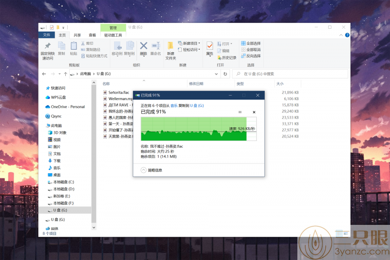The height and width of the screenshot is (260, 390).
Task: Click the Manage (管理) contextual tab
Action: [113, 28]
